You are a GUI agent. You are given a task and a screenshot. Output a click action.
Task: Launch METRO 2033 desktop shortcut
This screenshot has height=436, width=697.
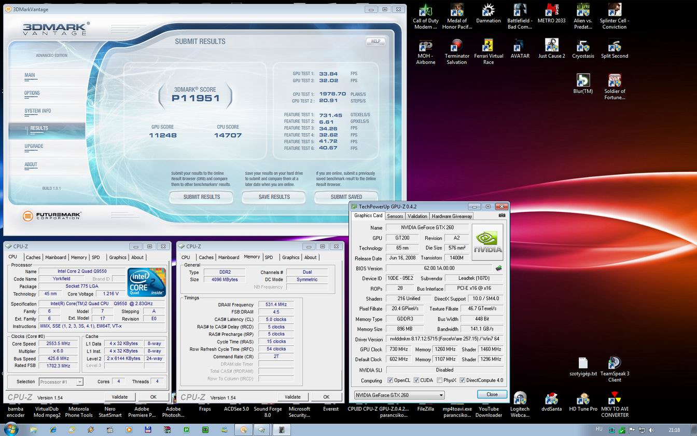[551, 13]
